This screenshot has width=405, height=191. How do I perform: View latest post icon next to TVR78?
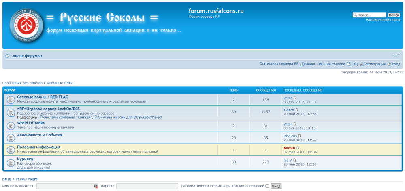tap(297, 110)
